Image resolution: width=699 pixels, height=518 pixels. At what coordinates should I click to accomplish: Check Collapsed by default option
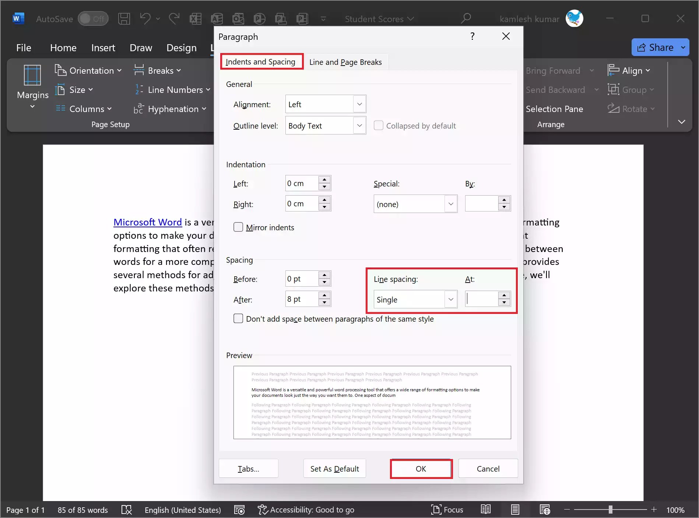point(379,125)
